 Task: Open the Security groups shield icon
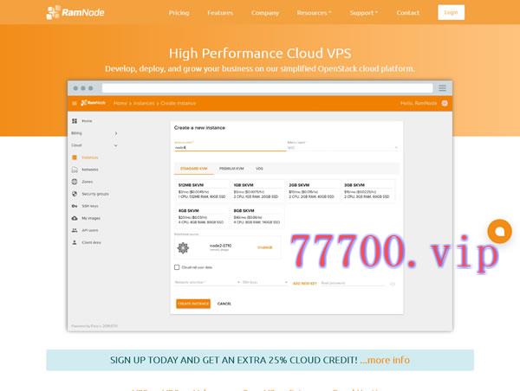coord(75,194)
